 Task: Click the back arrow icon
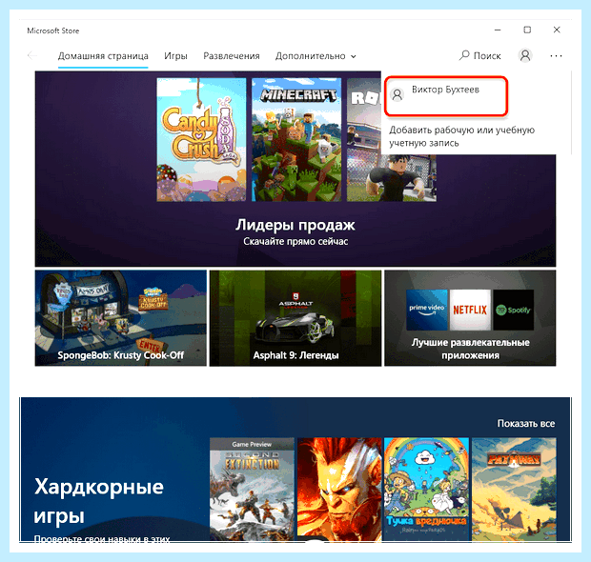point(32,56)
